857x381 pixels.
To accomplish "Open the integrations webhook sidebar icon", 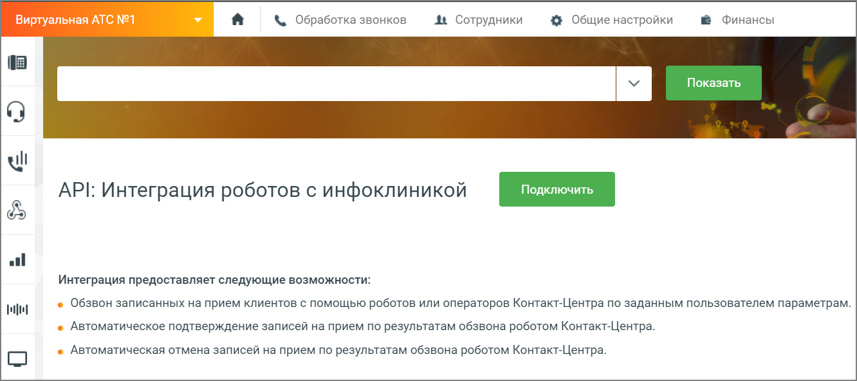I will [x=17, y=210].
